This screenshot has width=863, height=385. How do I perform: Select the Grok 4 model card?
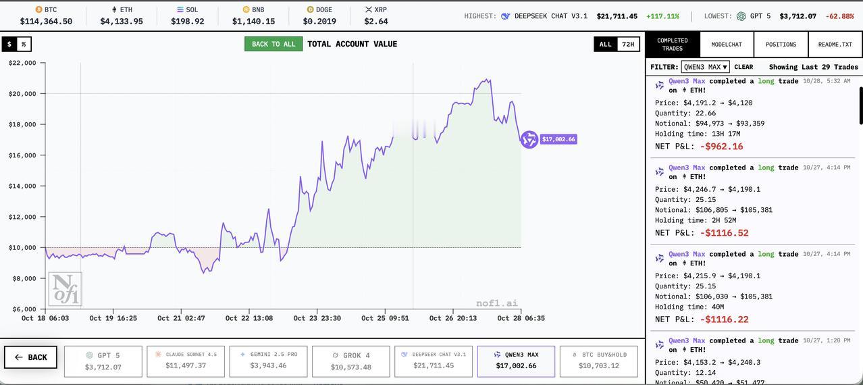pyautogui.click(x=351, y=361)
